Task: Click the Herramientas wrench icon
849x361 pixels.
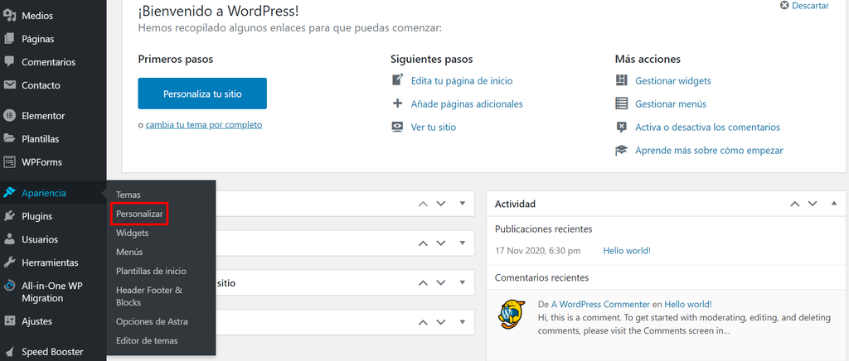Action: [9, 262]
